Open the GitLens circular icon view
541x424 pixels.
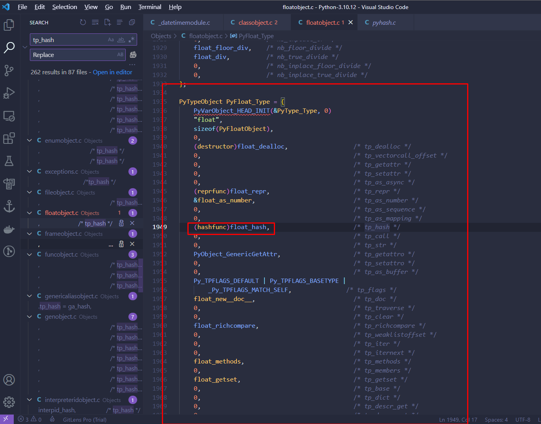[x=9, y=251]
